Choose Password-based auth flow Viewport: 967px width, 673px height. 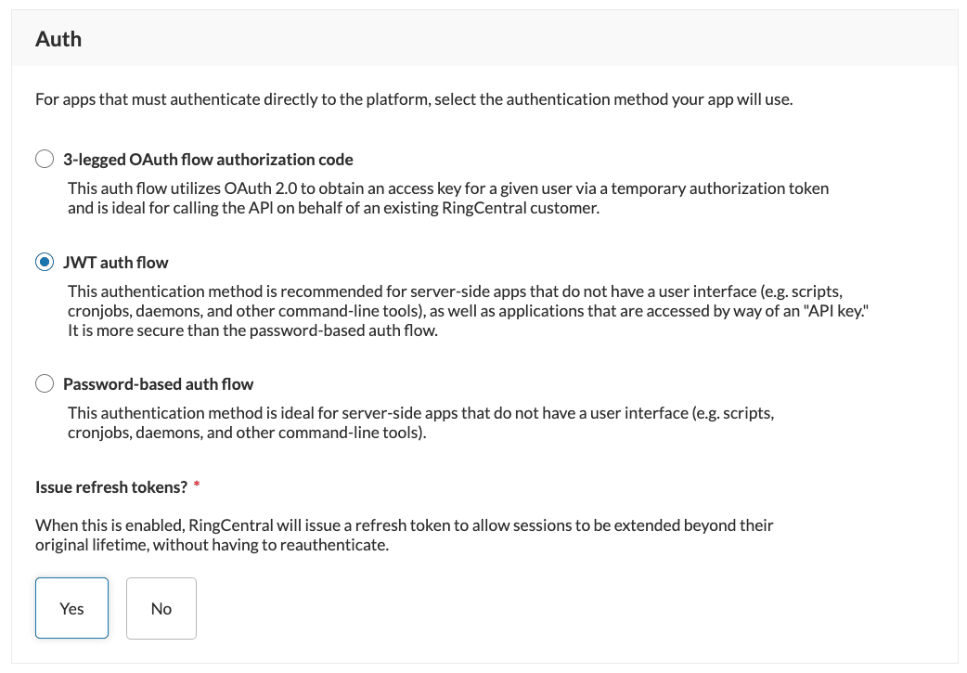pyautogui.click(x=44, y=382)
